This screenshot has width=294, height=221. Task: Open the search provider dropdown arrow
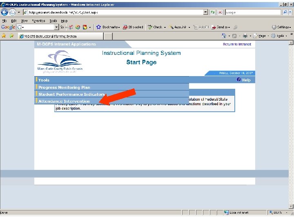(290, 12)
